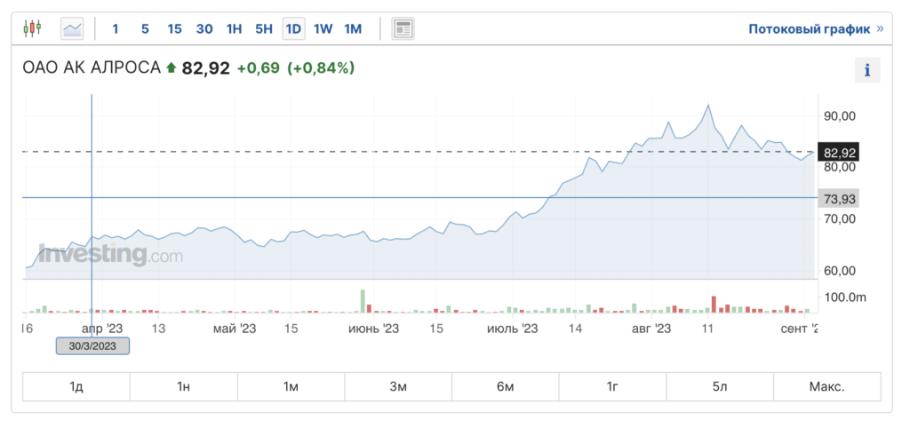Set interval to 1 minute

(x=115, y=29)
